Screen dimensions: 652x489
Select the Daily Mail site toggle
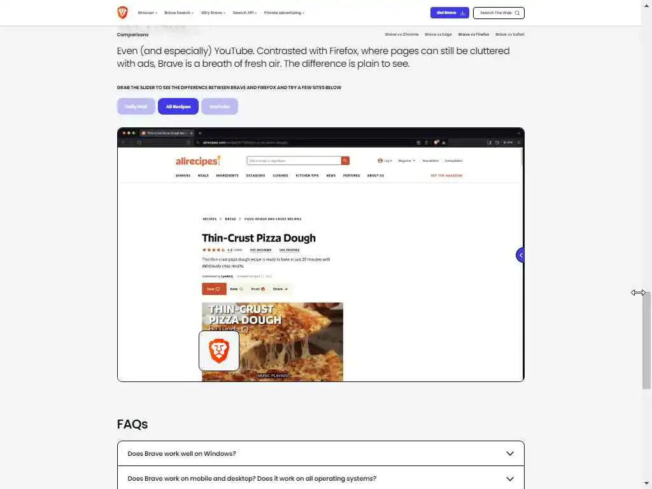[x=136, y=106]
